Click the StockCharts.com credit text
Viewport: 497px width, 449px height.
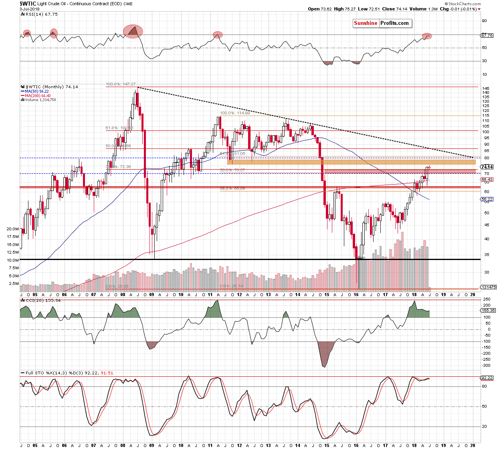pos(465,4)
